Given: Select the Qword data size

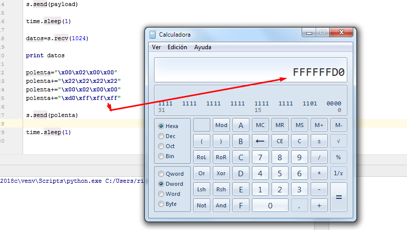Looking at the screenshot, I should 161,174.
